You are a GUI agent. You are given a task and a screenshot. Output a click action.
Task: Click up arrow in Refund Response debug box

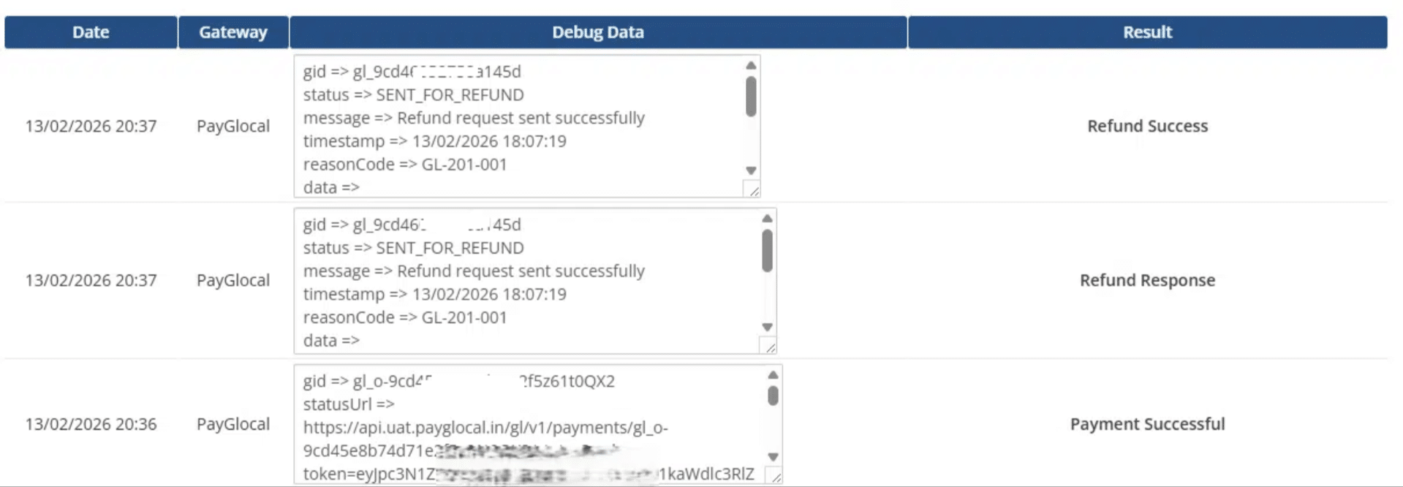coord(767,219)
